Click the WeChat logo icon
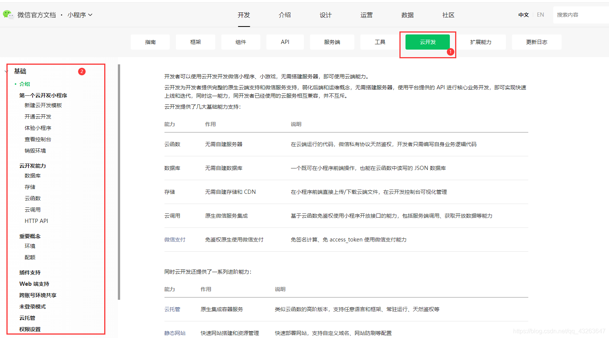This screenshot has width=609, height=338. tap(8, 14)
